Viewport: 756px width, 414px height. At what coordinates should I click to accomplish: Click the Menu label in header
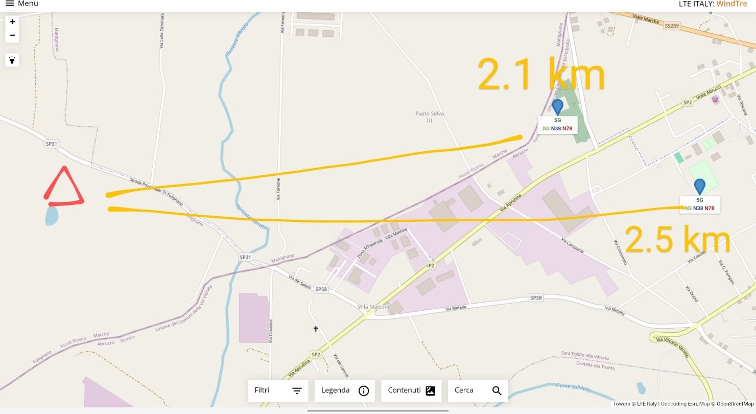28,4
